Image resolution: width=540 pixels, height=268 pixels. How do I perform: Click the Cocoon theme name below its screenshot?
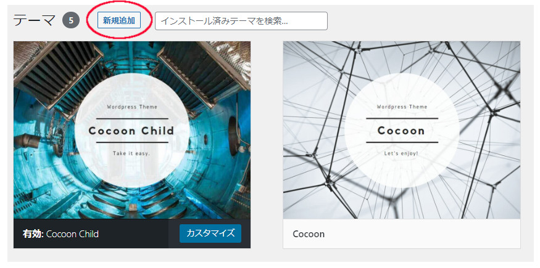pos(309,234)
